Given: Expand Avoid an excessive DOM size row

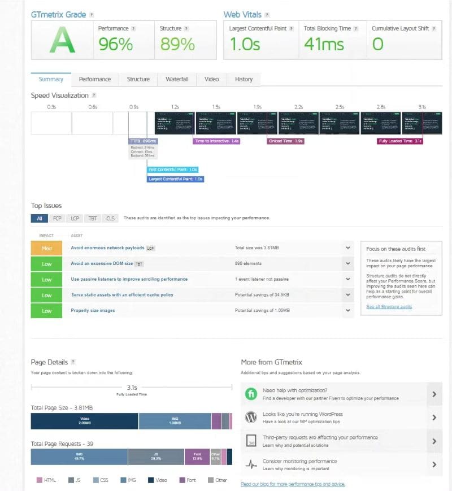Looking at the screenshot, I should 347,263.
